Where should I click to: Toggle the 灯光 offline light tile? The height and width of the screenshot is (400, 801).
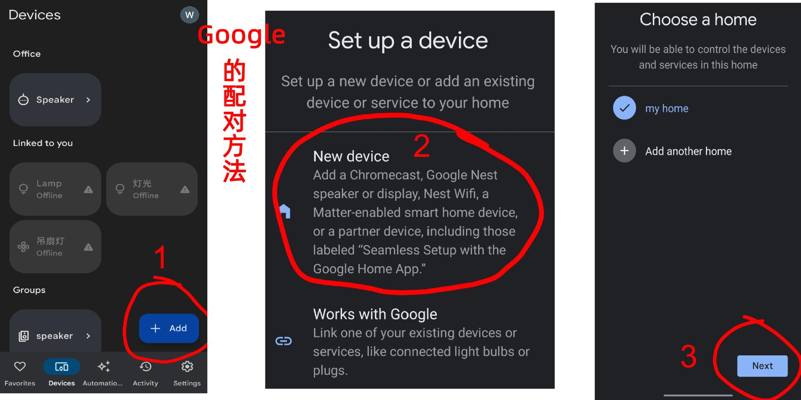click(152, 189)
